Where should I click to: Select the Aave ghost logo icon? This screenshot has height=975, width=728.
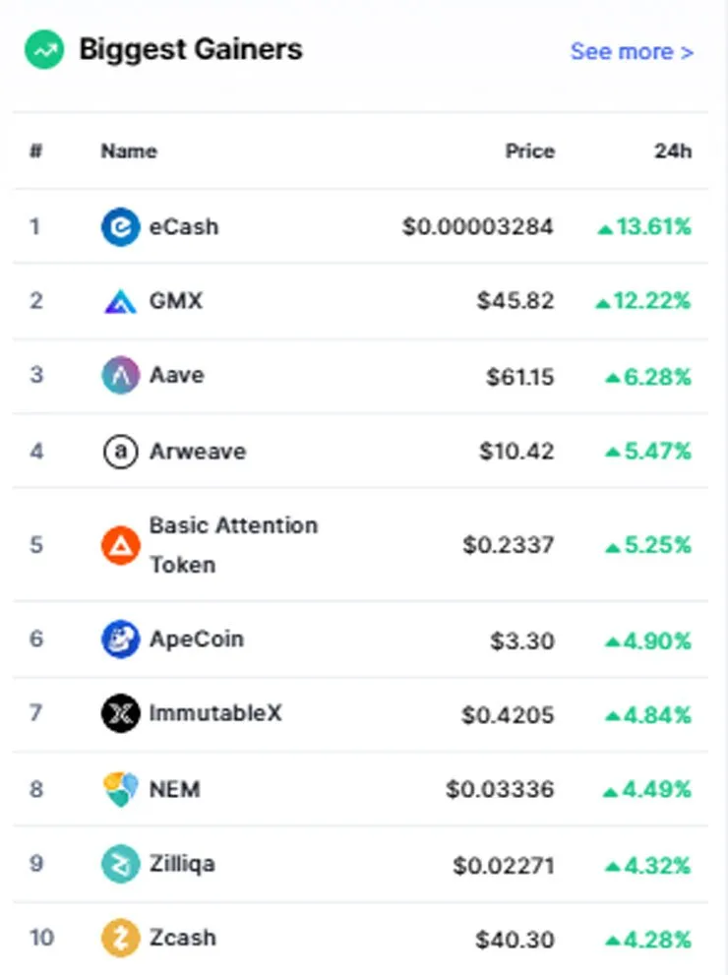point(121,375)
